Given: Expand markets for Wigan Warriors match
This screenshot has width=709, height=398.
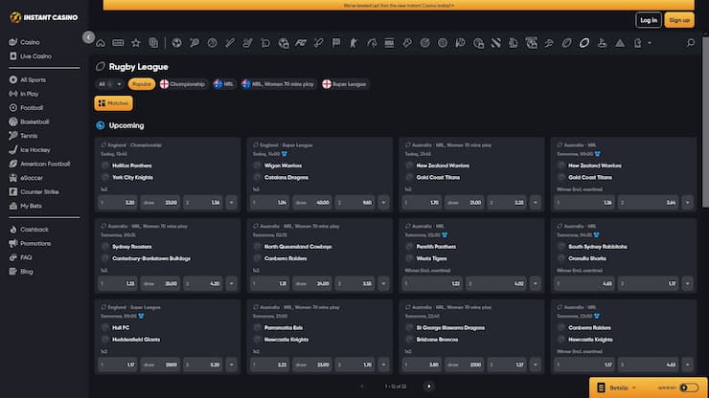Looking at the screenshot, I should [383, 203].
